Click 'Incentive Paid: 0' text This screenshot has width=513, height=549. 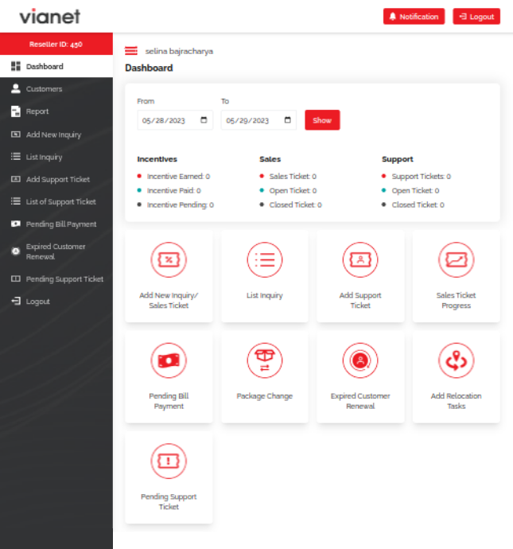[x=173, y=190]
